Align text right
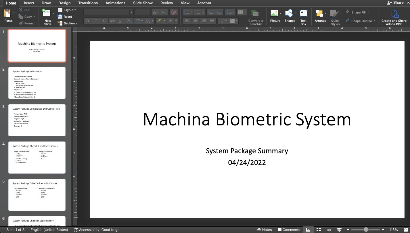The width and height of the screenshot is (410, 233). [x=204, y=21]
